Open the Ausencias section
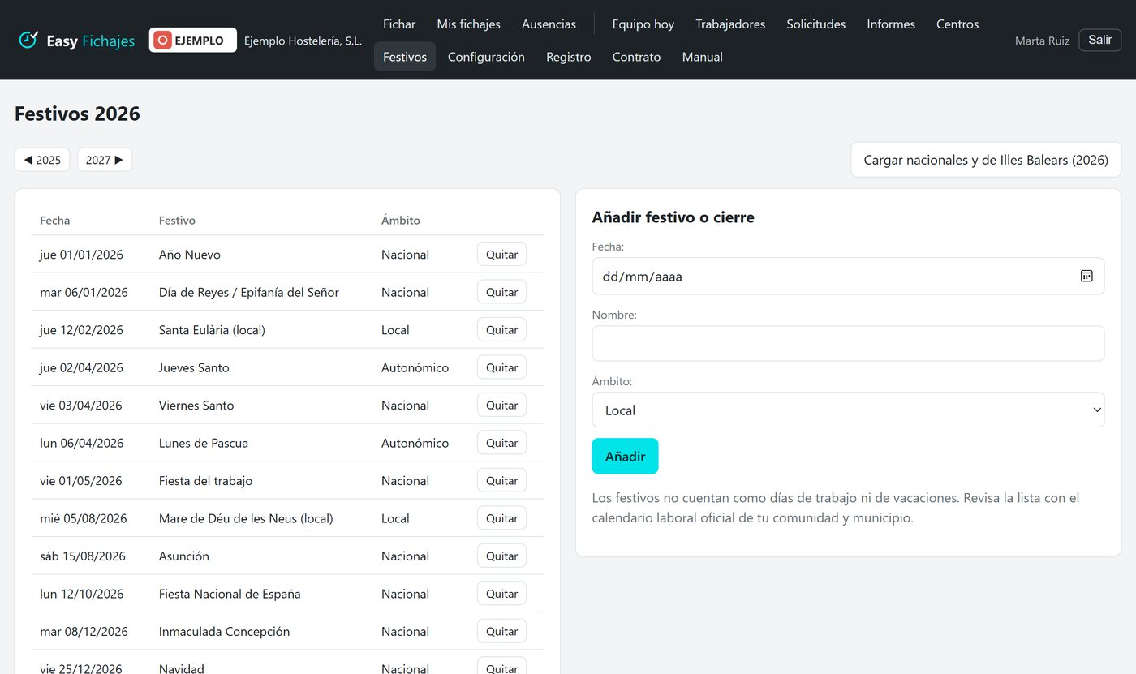This screenshot has width=1136, height=674. (x=549, y=24)
